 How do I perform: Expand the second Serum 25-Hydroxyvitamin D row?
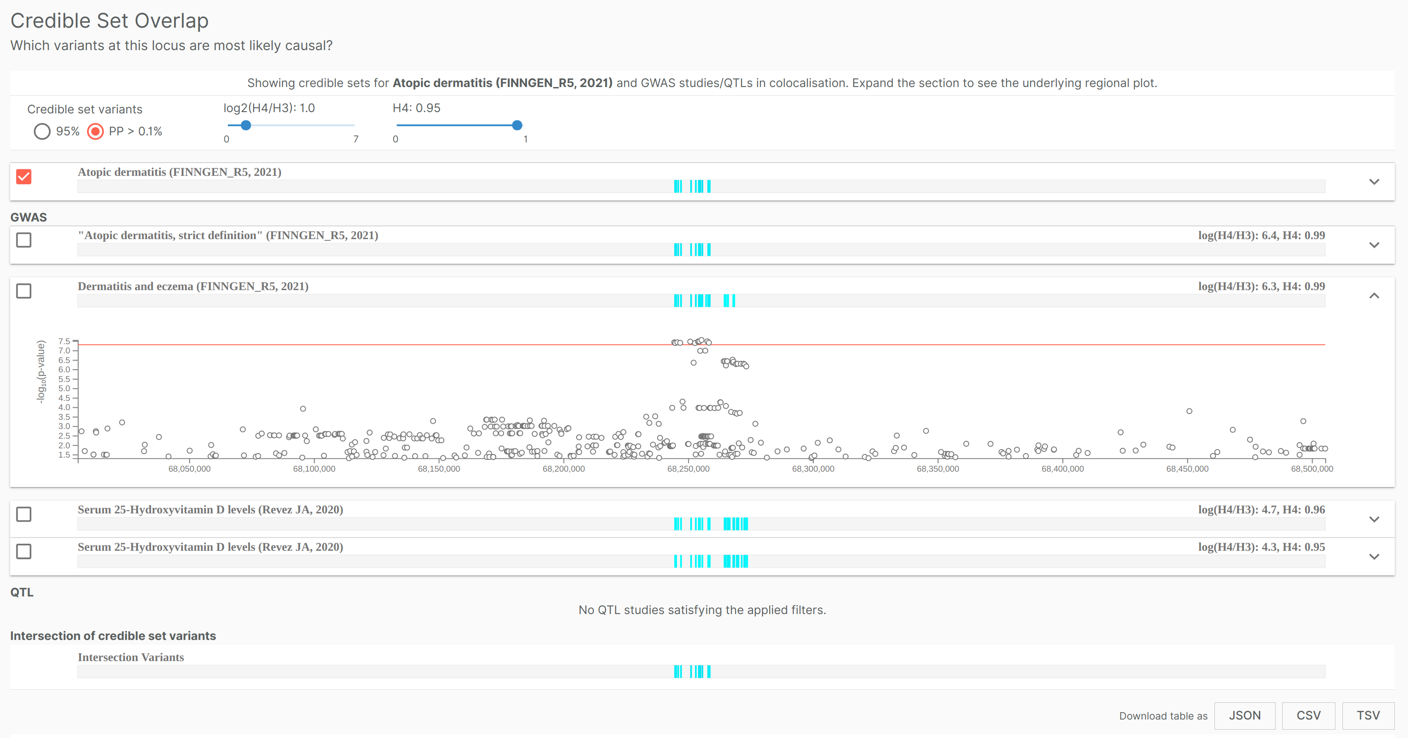pyautogui.click(x=1375, y=556)
